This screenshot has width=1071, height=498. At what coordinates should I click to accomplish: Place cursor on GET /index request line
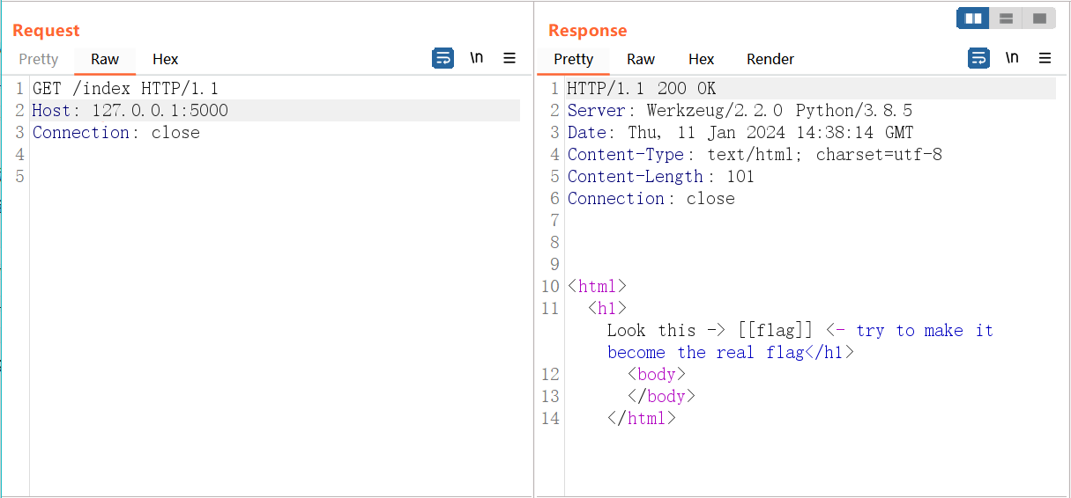coord(125,89)
